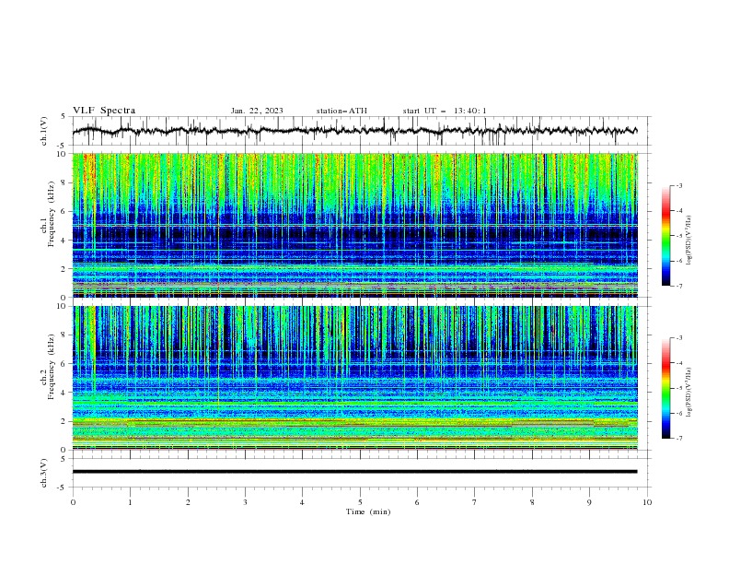Click the "Time (min)" x-axis label

click(368, 511)
